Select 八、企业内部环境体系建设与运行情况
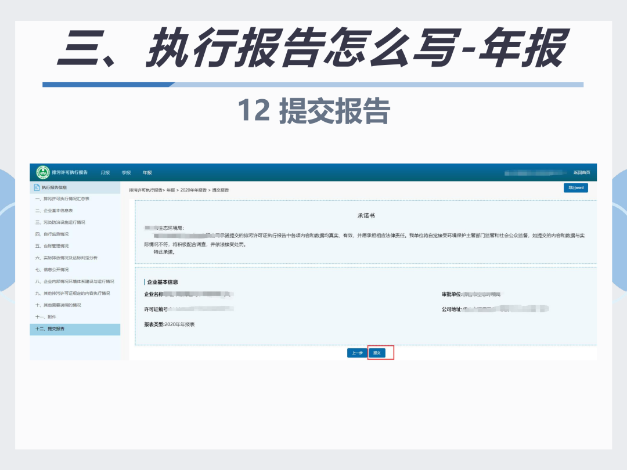The image size is (627, 470). (x=75, y=282)
